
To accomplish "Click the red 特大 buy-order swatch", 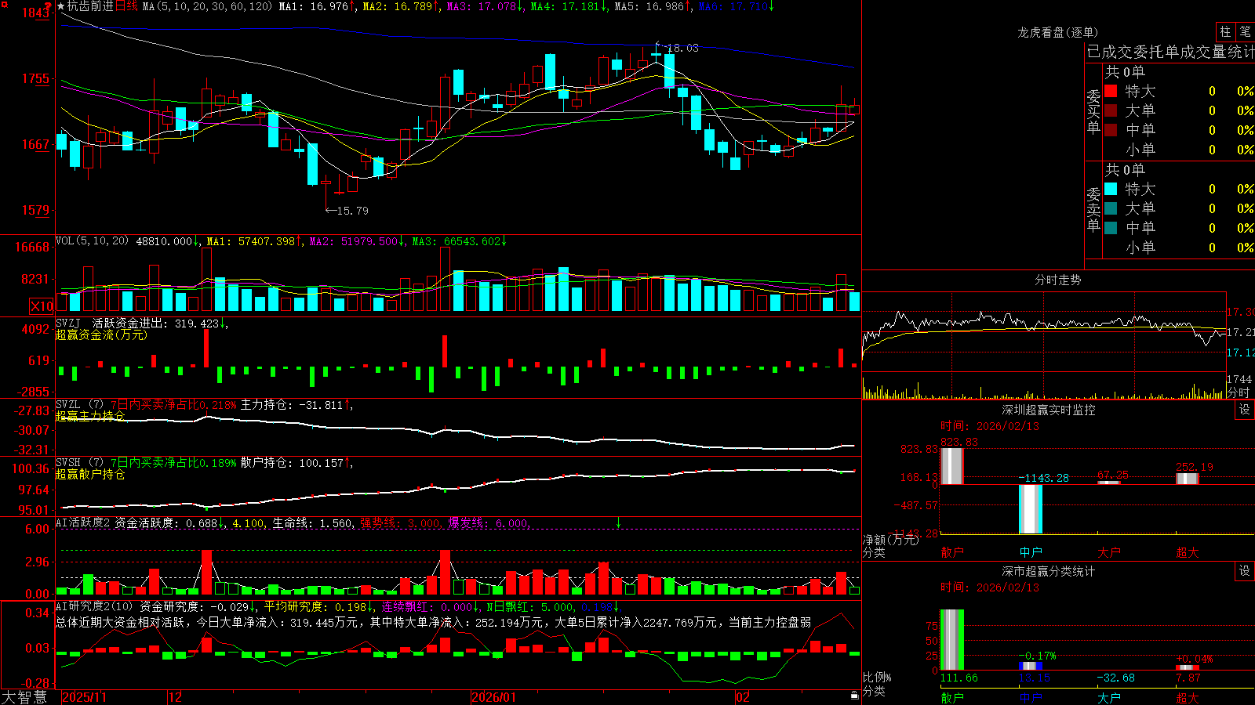I will tap(1111, 91).
